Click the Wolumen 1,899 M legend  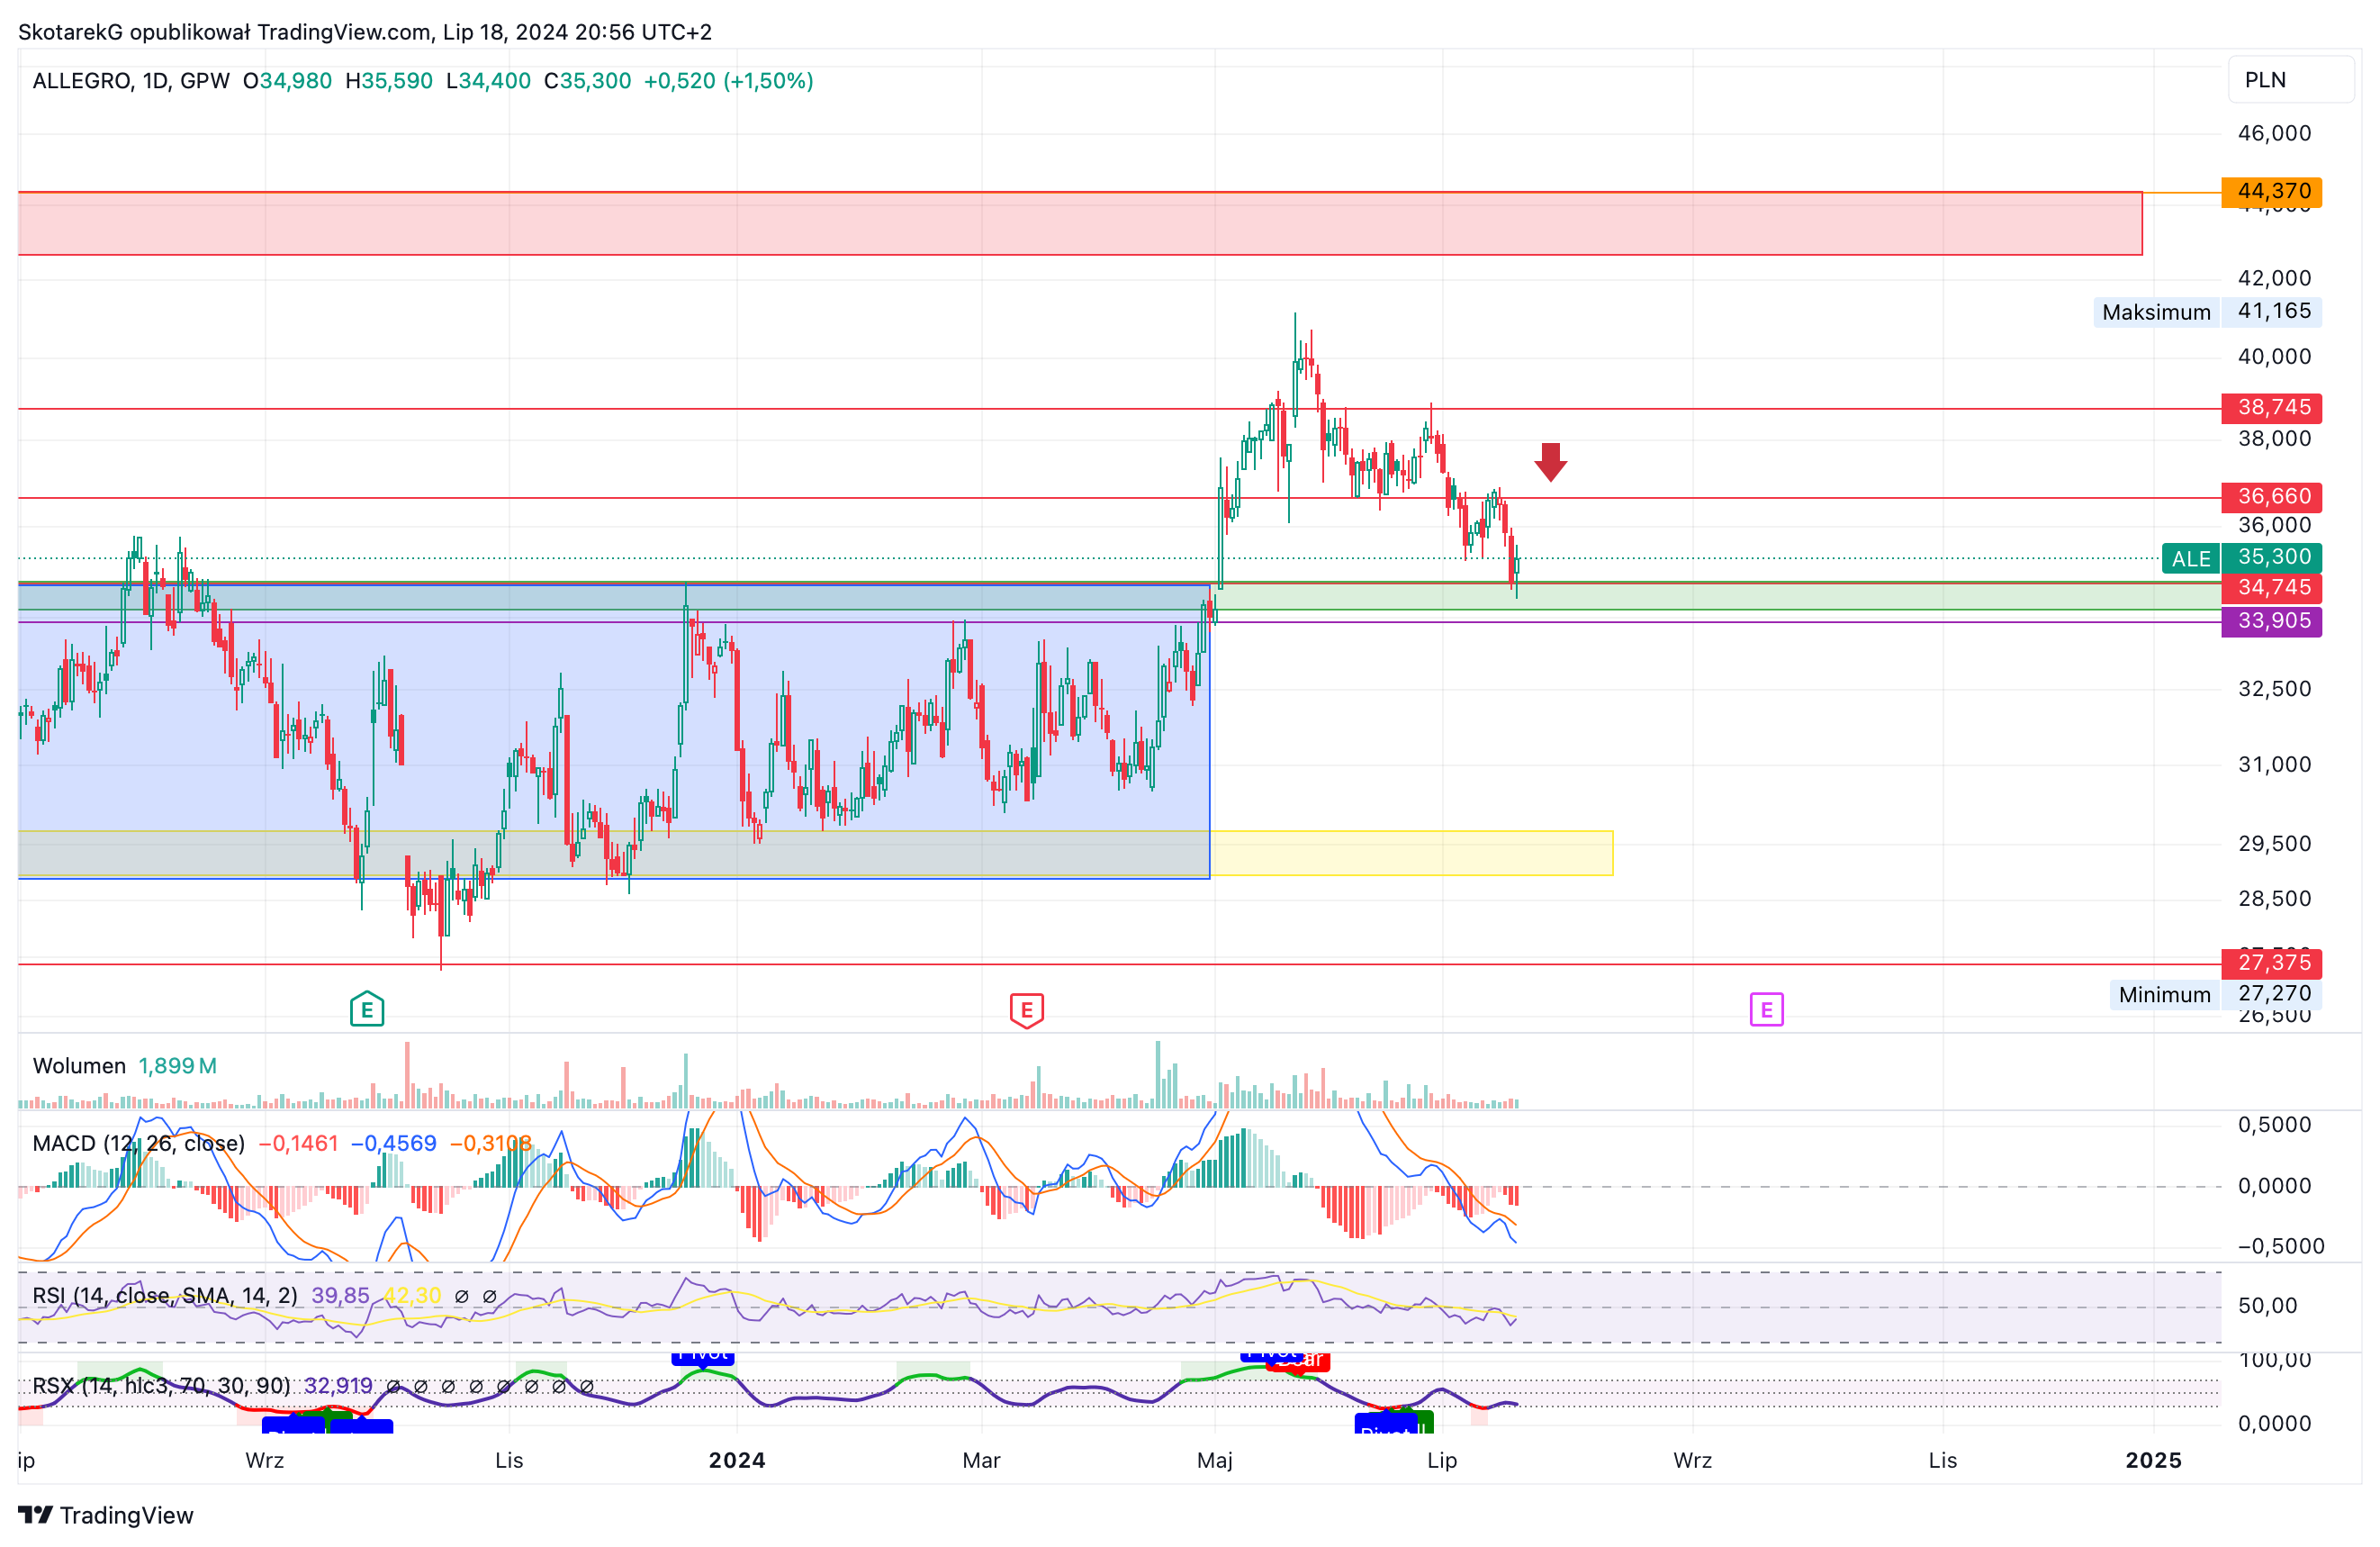pos(125,1065)
